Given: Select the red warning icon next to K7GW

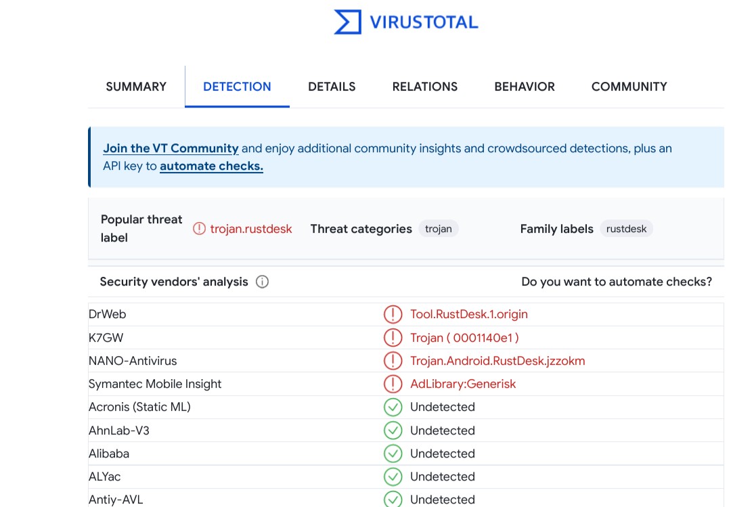Looking at the screenshot, I should [x=393, y=337].
